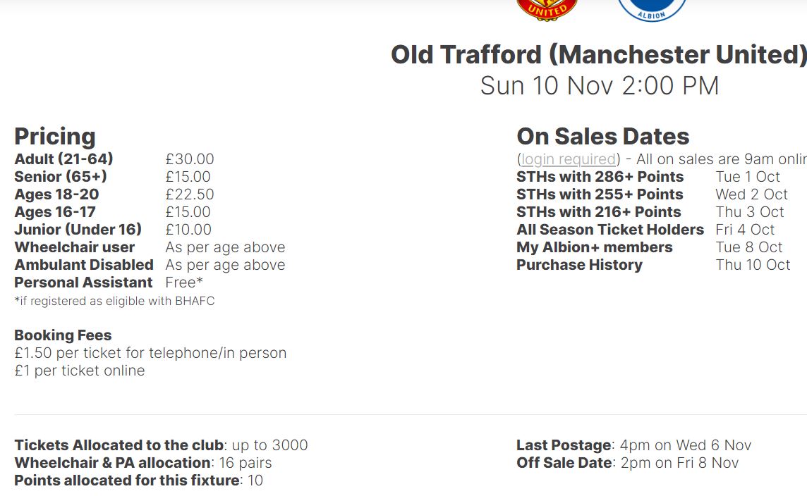Click the Senior (65+) label
Image resolution: width=807 pixels, height=496 pixels.
61,176
